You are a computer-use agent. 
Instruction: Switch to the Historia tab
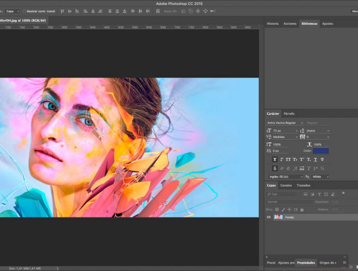(x=272, y=24)
